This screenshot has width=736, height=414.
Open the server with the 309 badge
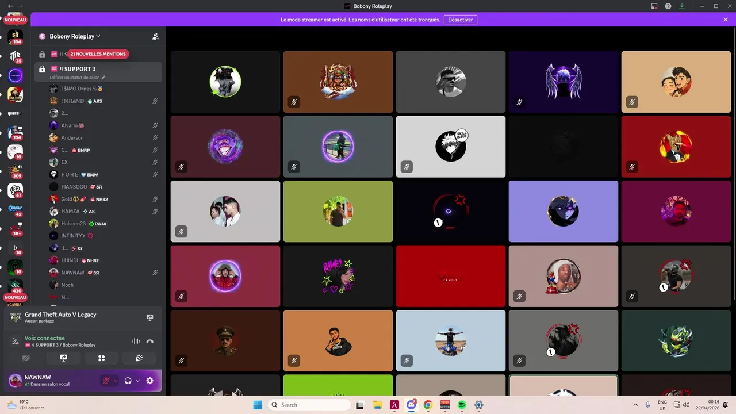coord(16,171)
